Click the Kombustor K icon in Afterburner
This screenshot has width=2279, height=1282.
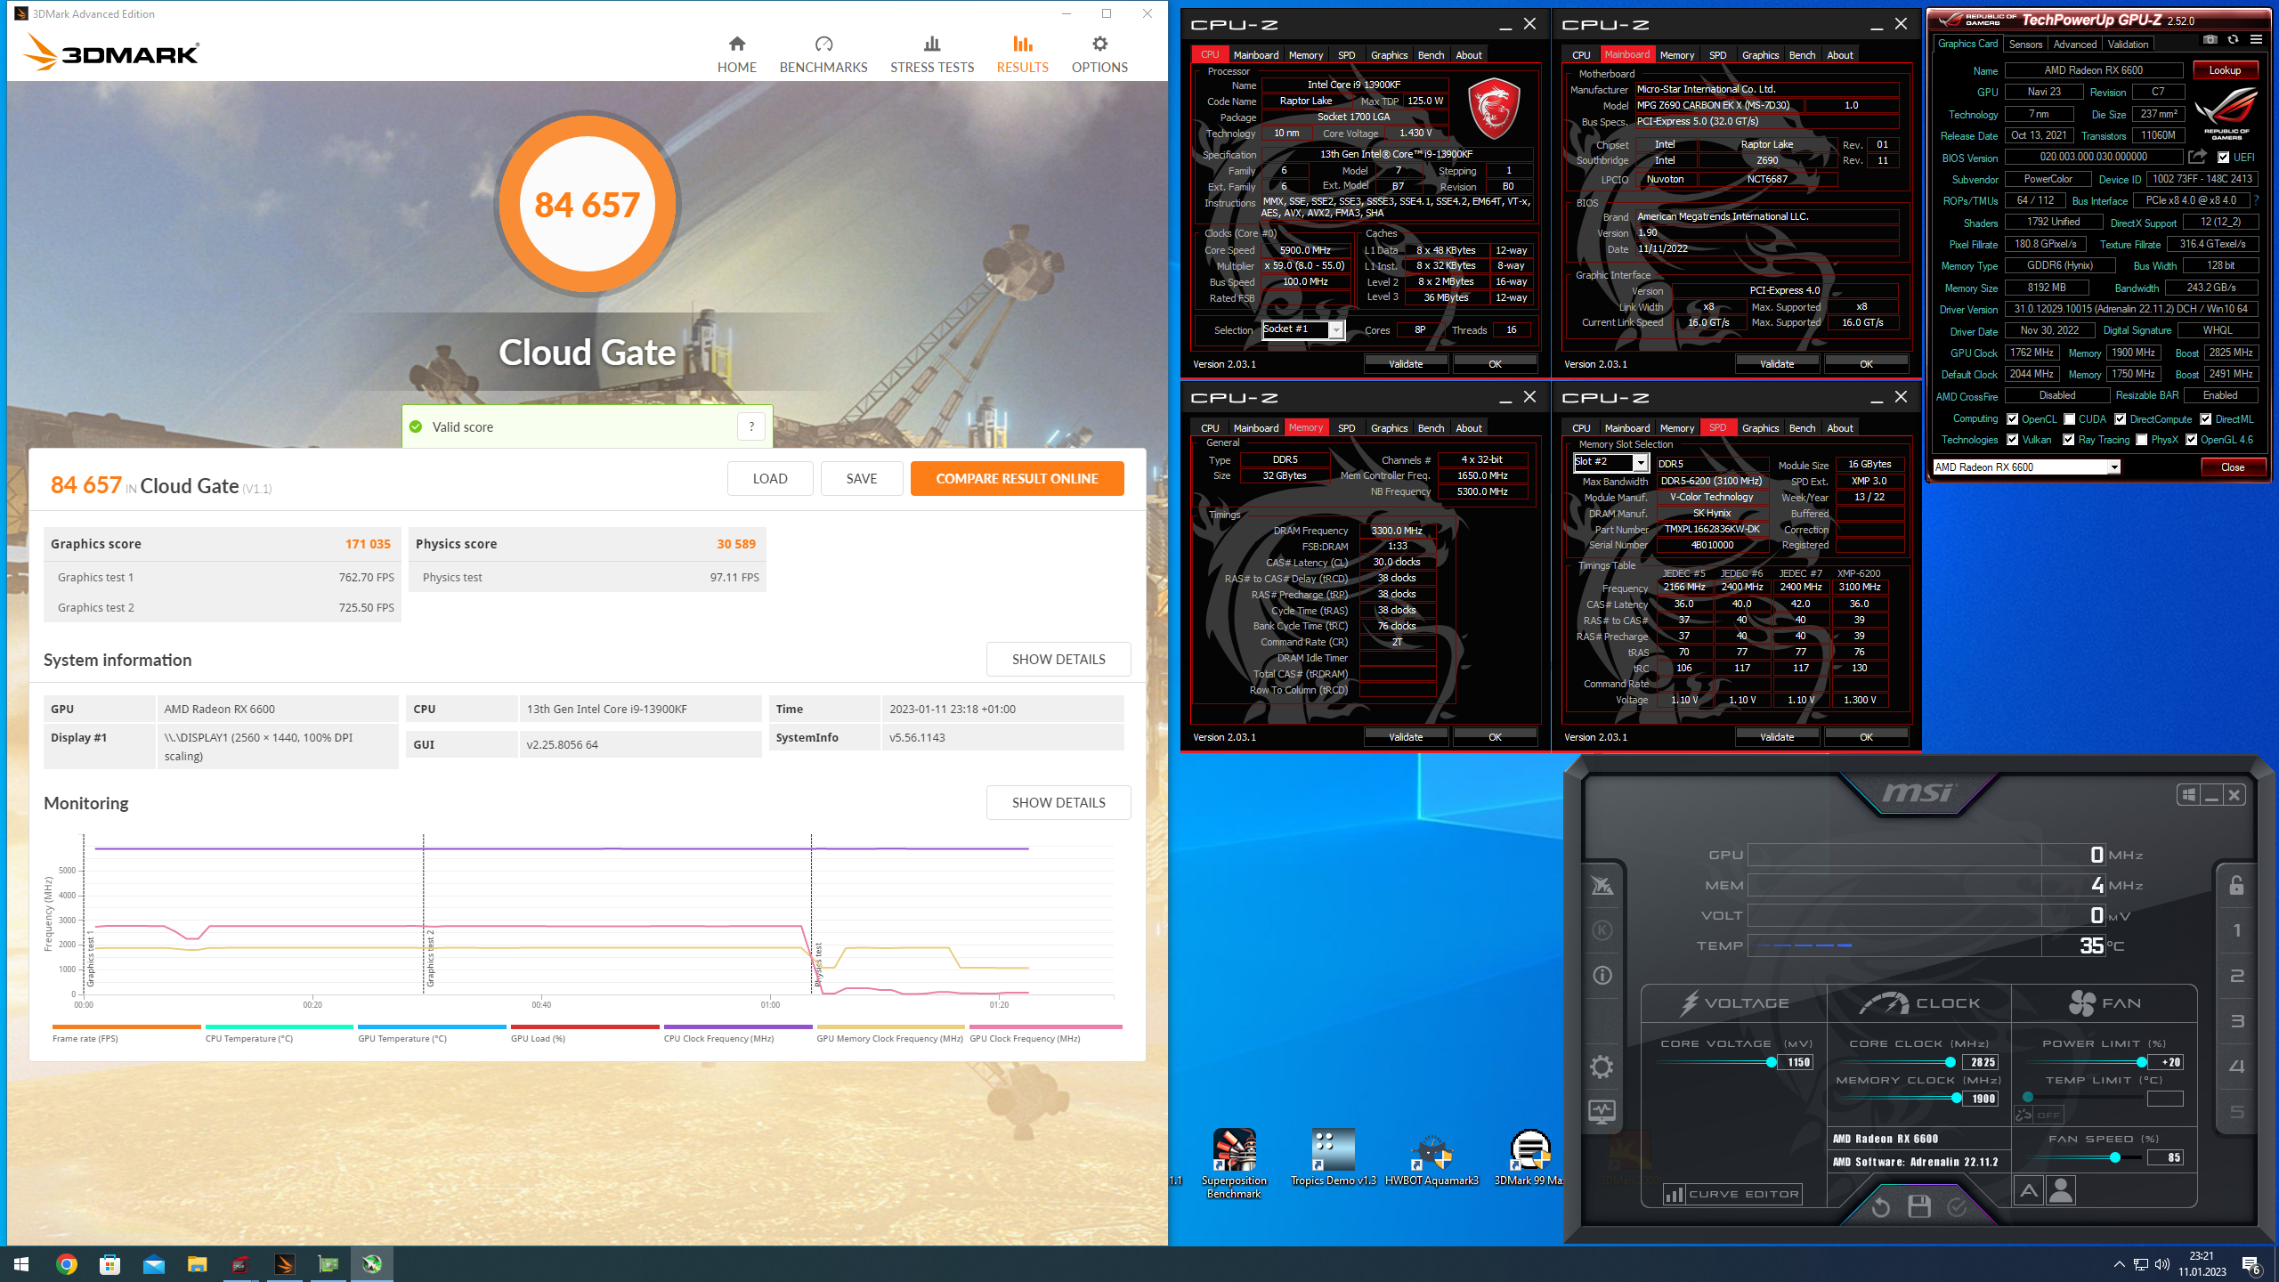click(1602, 930)
